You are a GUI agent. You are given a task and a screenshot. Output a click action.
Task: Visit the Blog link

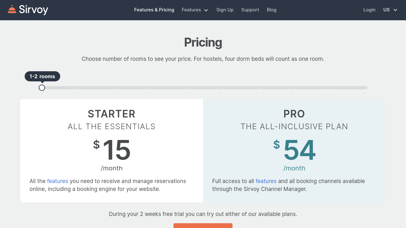(x=272, y=10)
